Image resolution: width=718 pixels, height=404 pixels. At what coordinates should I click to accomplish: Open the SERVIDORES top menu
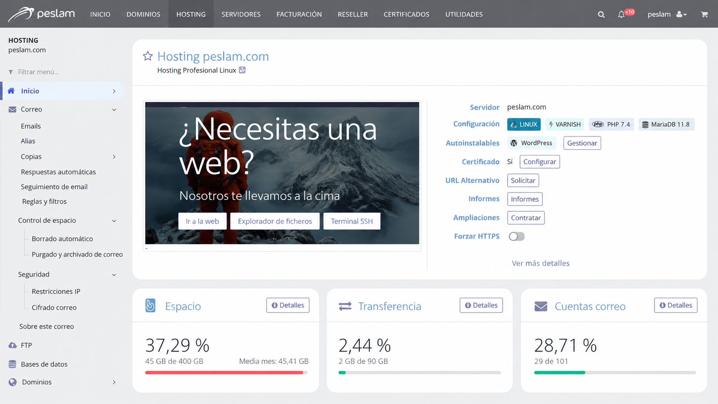pos(241,14)
